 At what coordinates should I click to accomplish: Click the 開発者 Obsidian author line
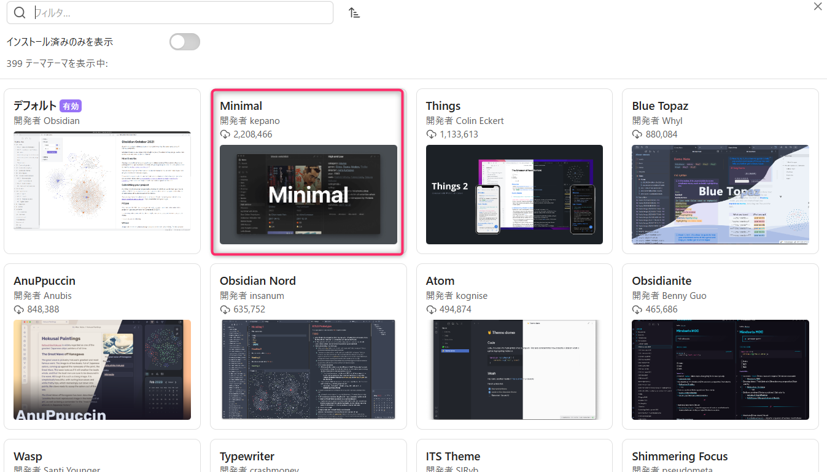click(47, 120)
